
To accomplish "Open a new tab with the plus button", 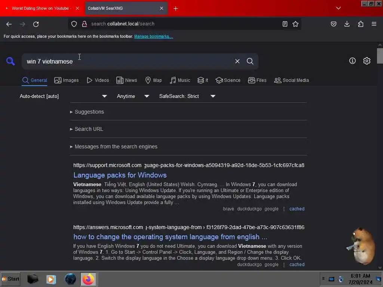I will [176, 9].
